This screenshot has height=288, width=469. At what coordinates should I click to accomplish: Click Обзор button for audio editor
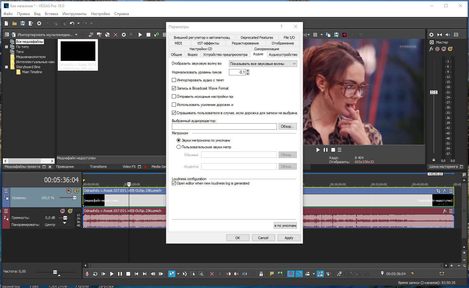[287, 126]
